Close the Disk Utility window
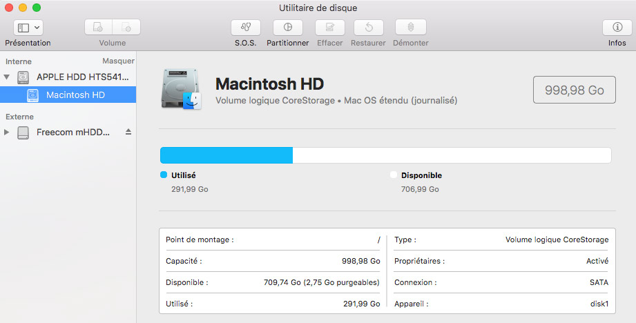Viewport: 636px width, 323px height. point(9,8)
